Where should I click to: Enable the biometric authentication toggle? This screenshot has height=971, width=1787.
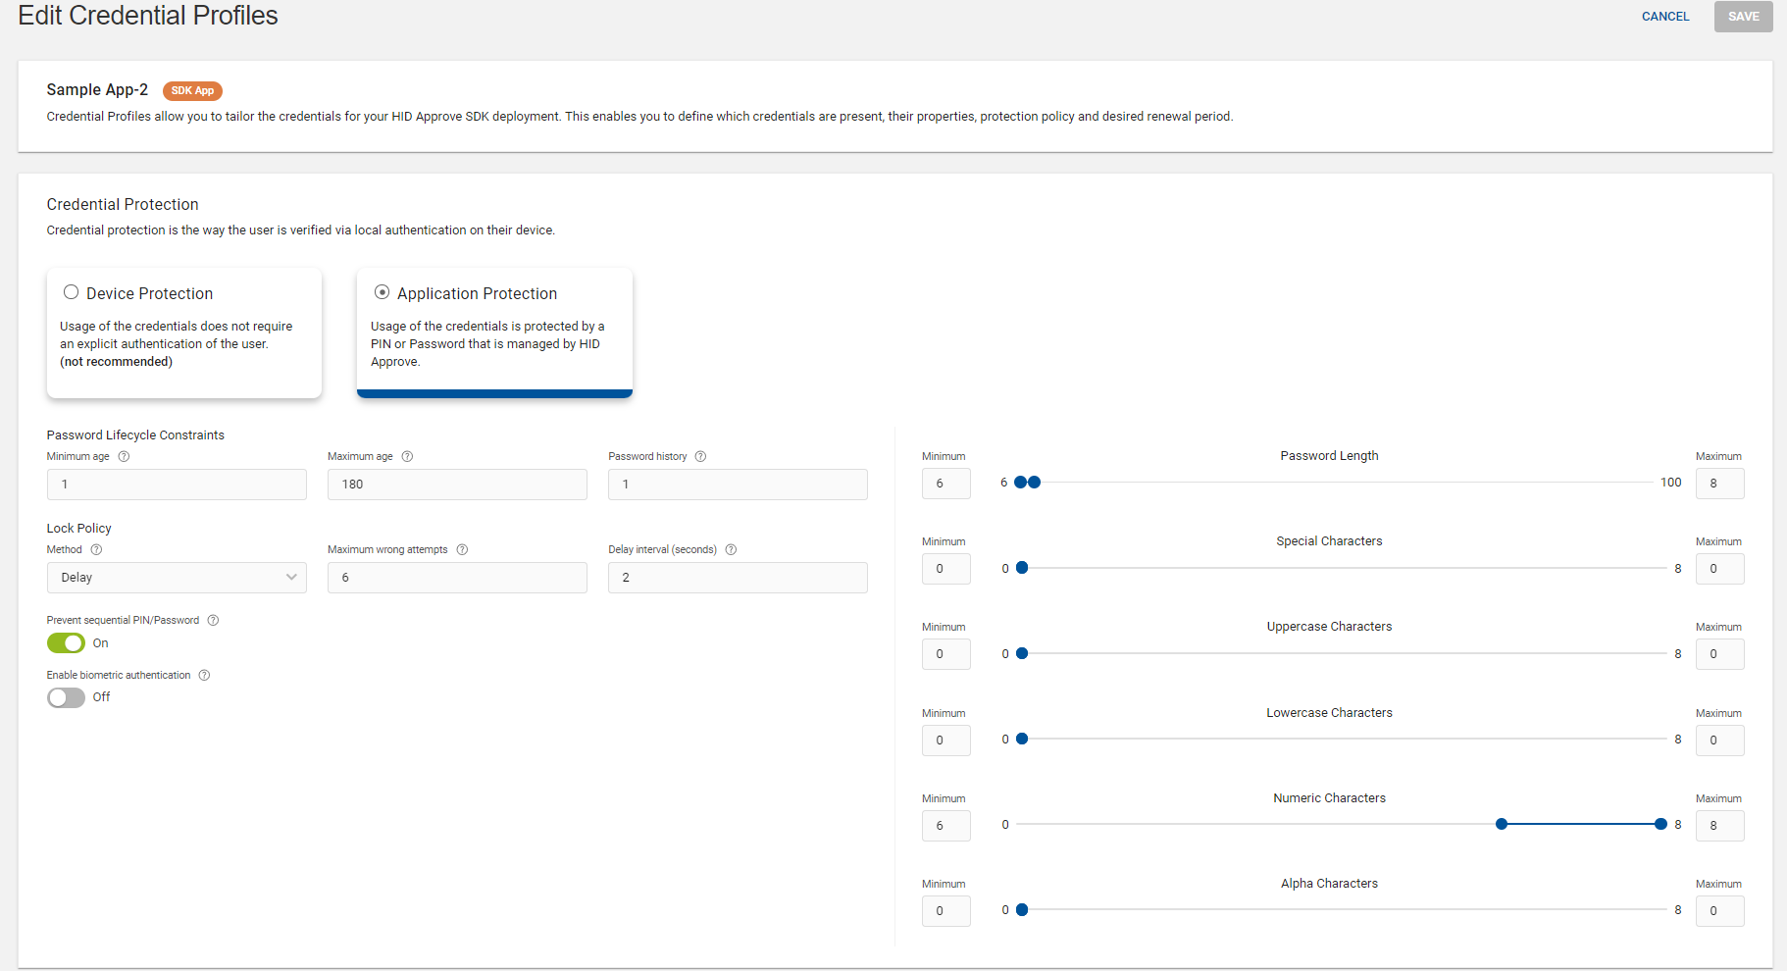click(x=66, y=697)
